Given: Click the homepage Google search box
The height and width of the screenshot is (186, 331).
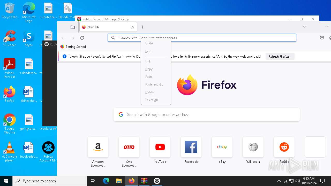Looking at the screenshot, I should 206,114.
